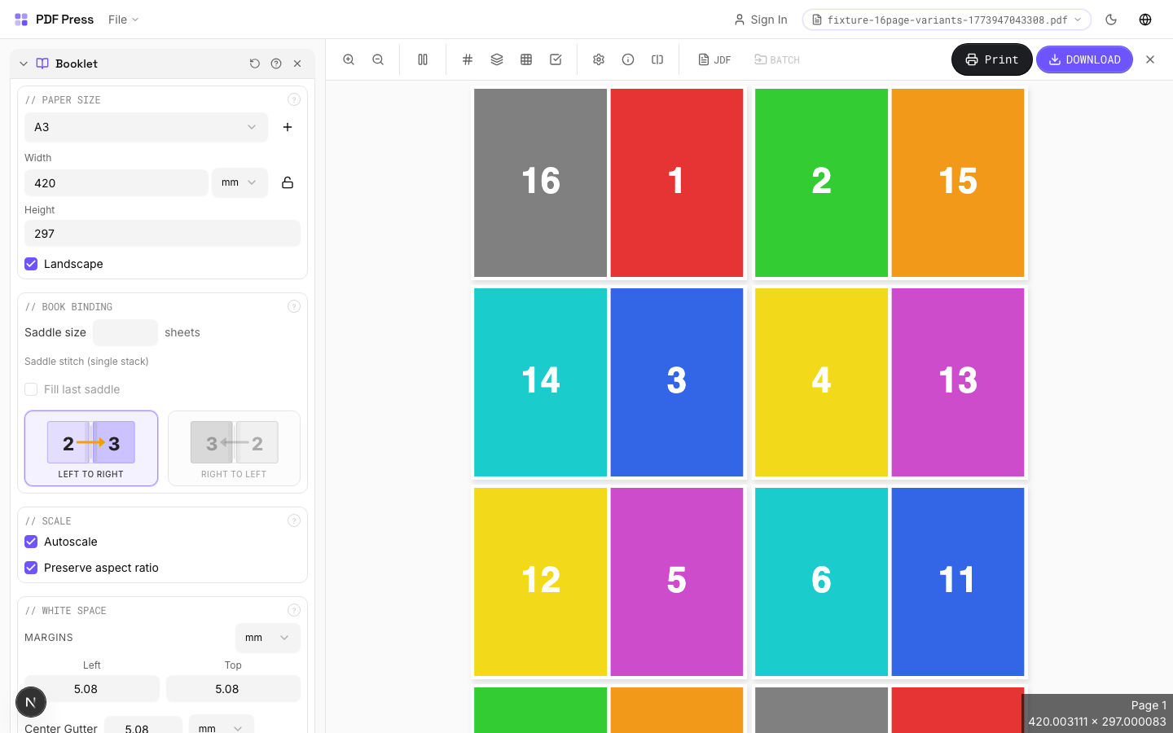Toggle the grid hash icon
This screenshot has width=1173, height=733.
(468, 59)
